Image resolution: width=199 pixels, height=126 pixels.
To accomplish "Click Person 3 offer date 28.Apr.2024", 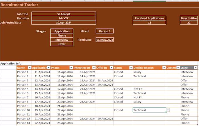I will (105, 80).
